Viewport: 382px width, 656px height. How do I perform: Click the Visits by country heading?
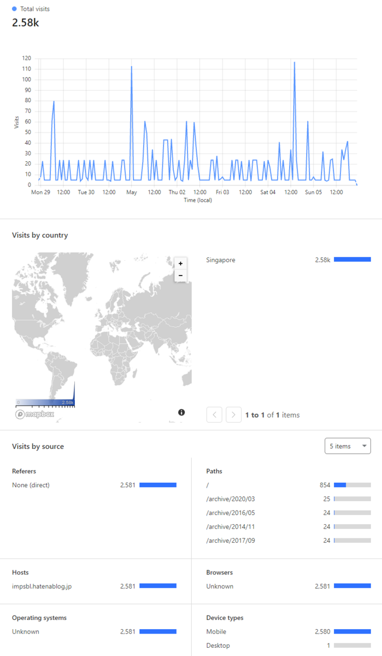pos(40,235)
